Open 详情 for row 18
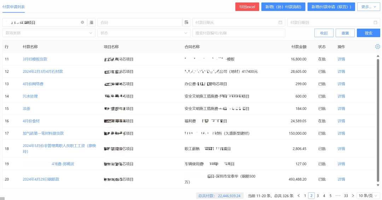 pos(341,149)
